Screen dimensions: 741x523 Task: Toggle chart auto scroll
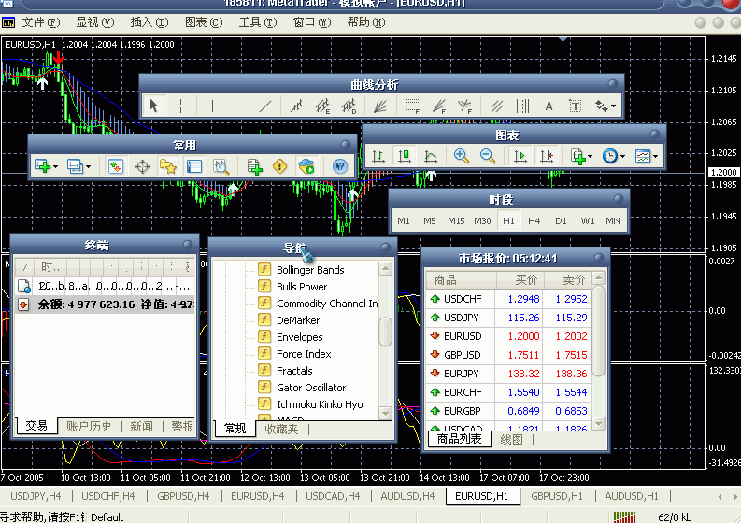click(520, 156)
